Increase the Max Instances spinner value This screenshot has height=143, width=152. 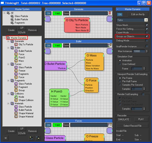pos(147,50)
